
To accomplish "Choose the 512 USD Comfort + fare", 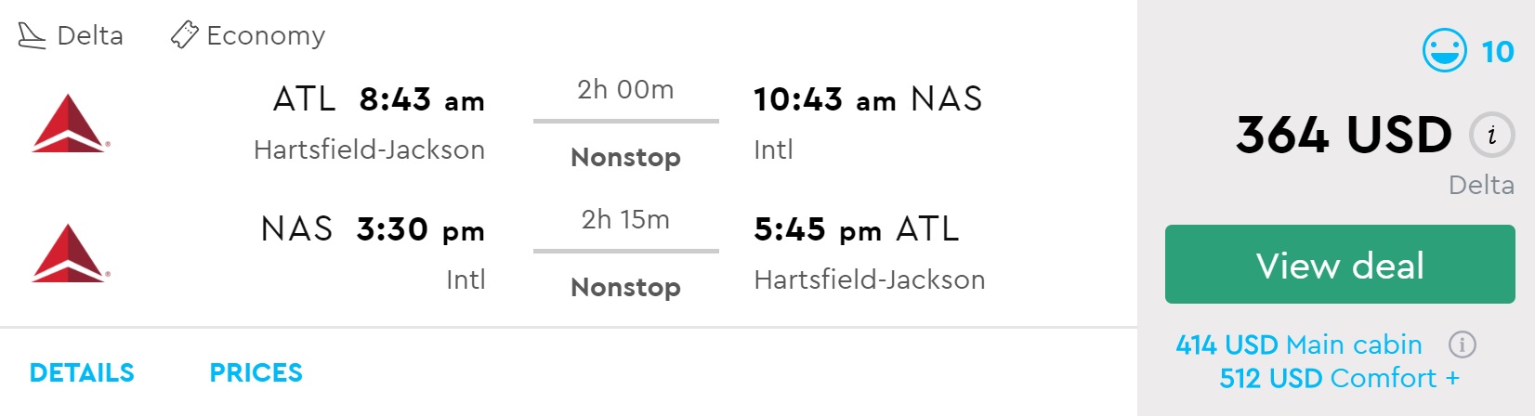I will (x=1338, y=378).
